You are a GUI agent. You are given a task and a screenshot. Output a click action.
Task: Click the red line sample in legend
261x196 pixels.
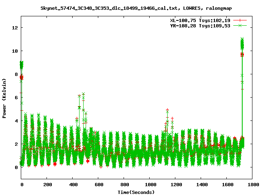240,20
